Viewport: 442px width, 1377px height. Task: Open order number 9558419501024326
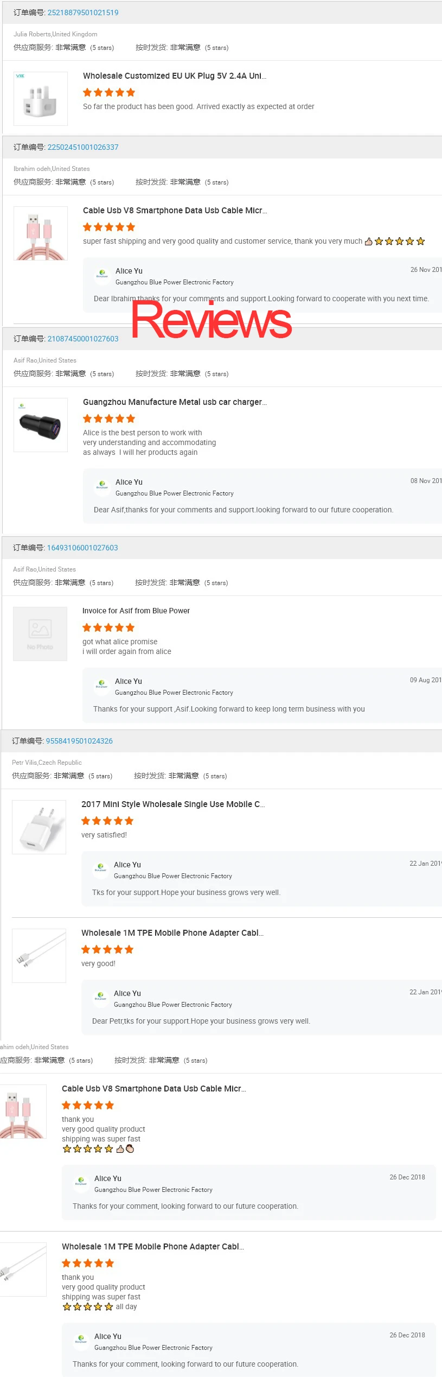pos(79,741)
